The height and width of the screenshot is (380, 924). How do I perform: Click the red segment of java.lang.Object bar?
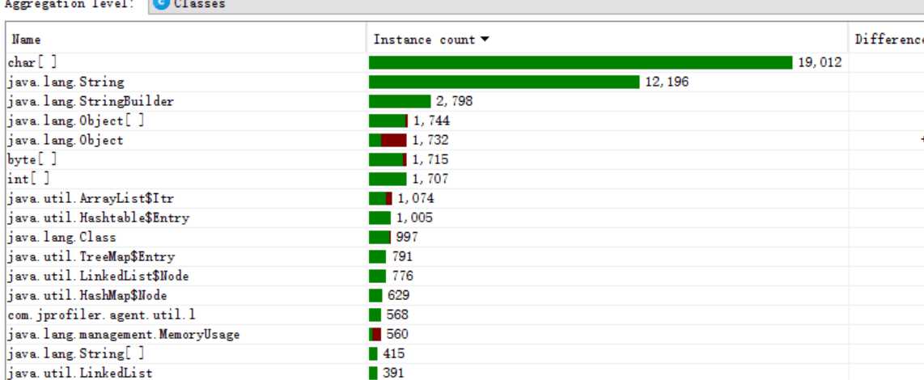[394, 140]
